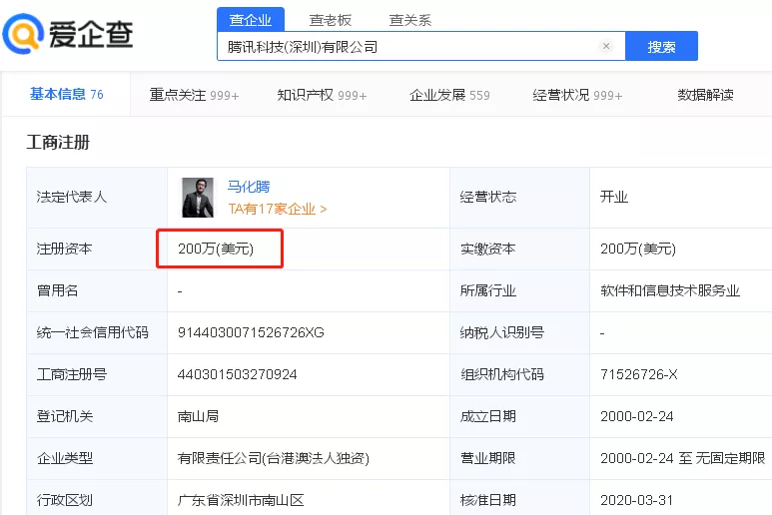Image resolution: width=772 pixels, height=515 pixels.
Task: Click the 纳税人识别号 label cell
Action: 520,333
